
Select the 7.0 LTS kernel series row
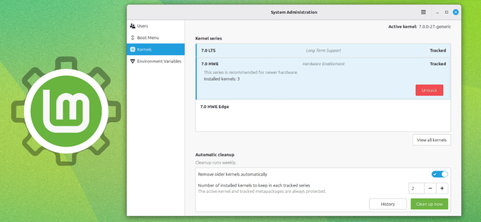pyautogui.click(x=323, y=51)
